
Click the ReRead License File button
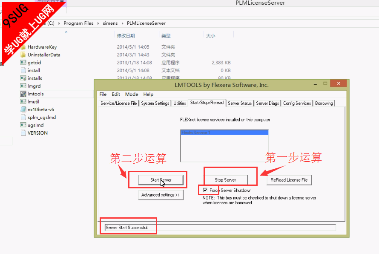point(289,180)
